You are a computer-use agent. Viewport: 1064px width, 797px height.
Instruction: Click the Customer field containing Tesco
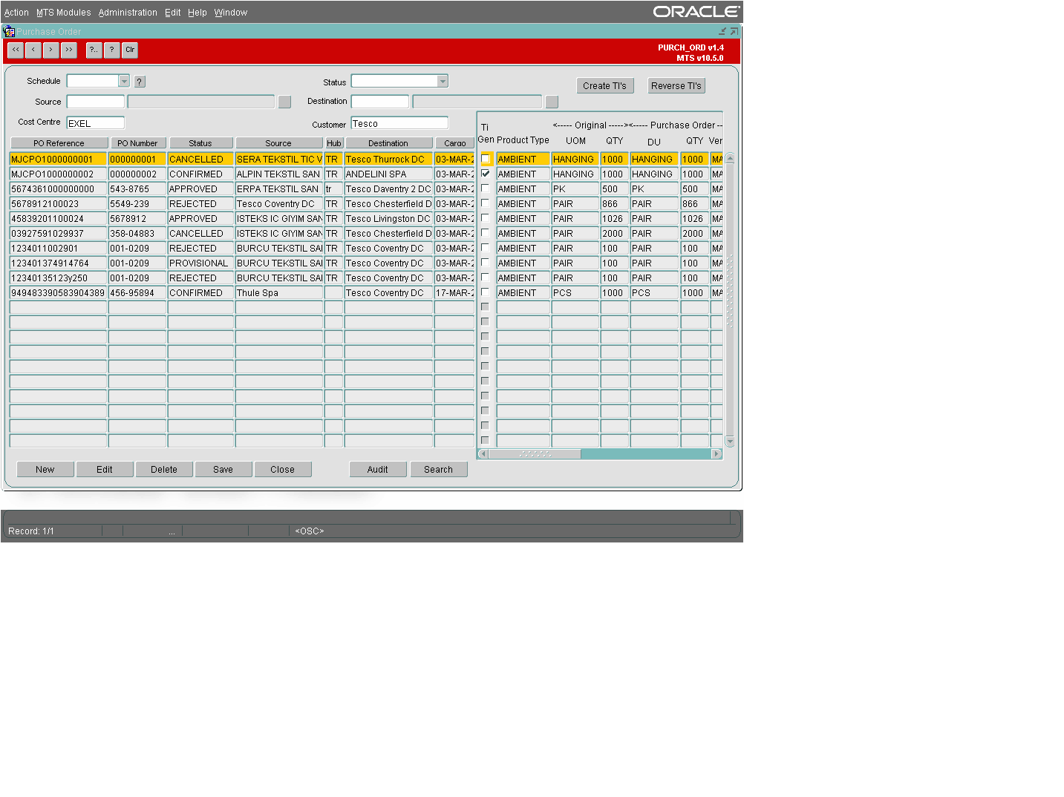[399, 123]
